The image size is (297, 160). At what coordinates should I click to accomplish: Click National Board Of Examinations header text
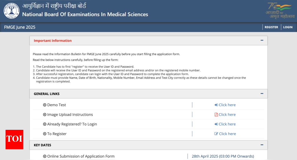[85, 14]
